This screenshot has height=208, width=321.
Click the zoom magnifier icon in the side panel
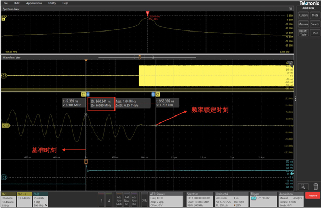click(x=303, y=187)
